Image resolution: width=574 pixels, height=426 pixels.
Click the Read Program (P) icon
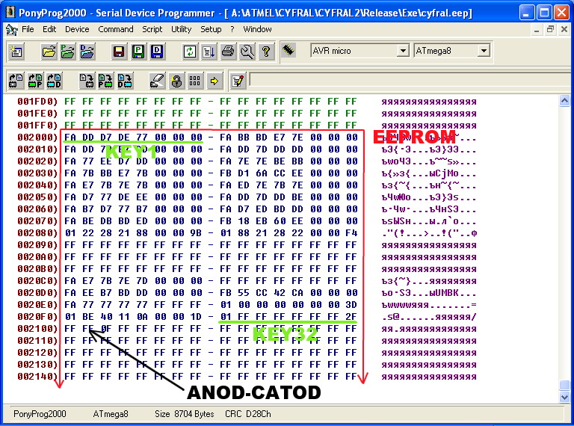(36, 81)
